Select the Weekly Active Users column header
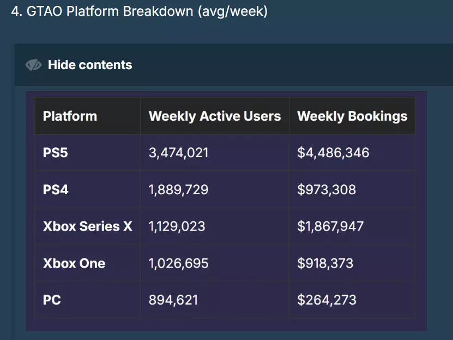The image size is (453, 340). [215, 116]
